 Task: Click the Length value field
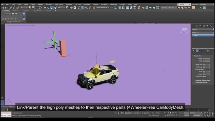(x=206, y=58)
